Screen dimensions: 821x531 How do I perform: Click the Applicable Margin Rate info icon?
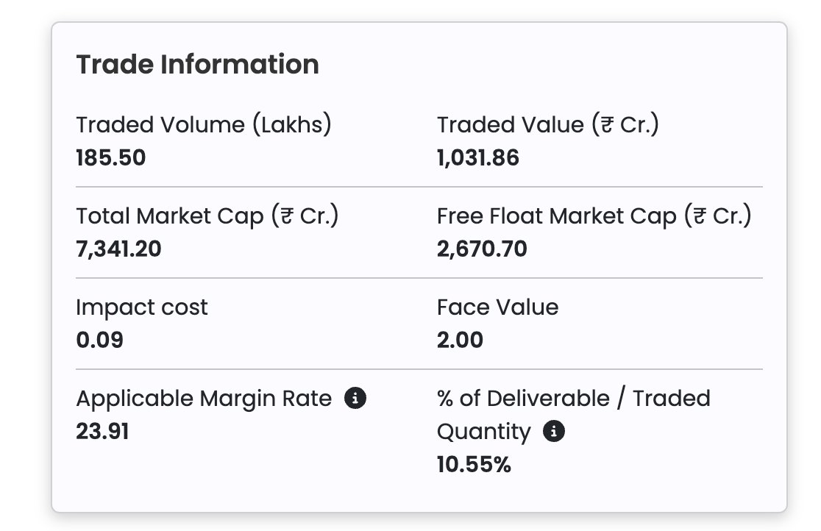coord(355,398)
